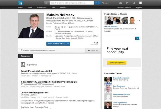
Task: Click the Contact Info card icon
Action: [x=89, y=50]
